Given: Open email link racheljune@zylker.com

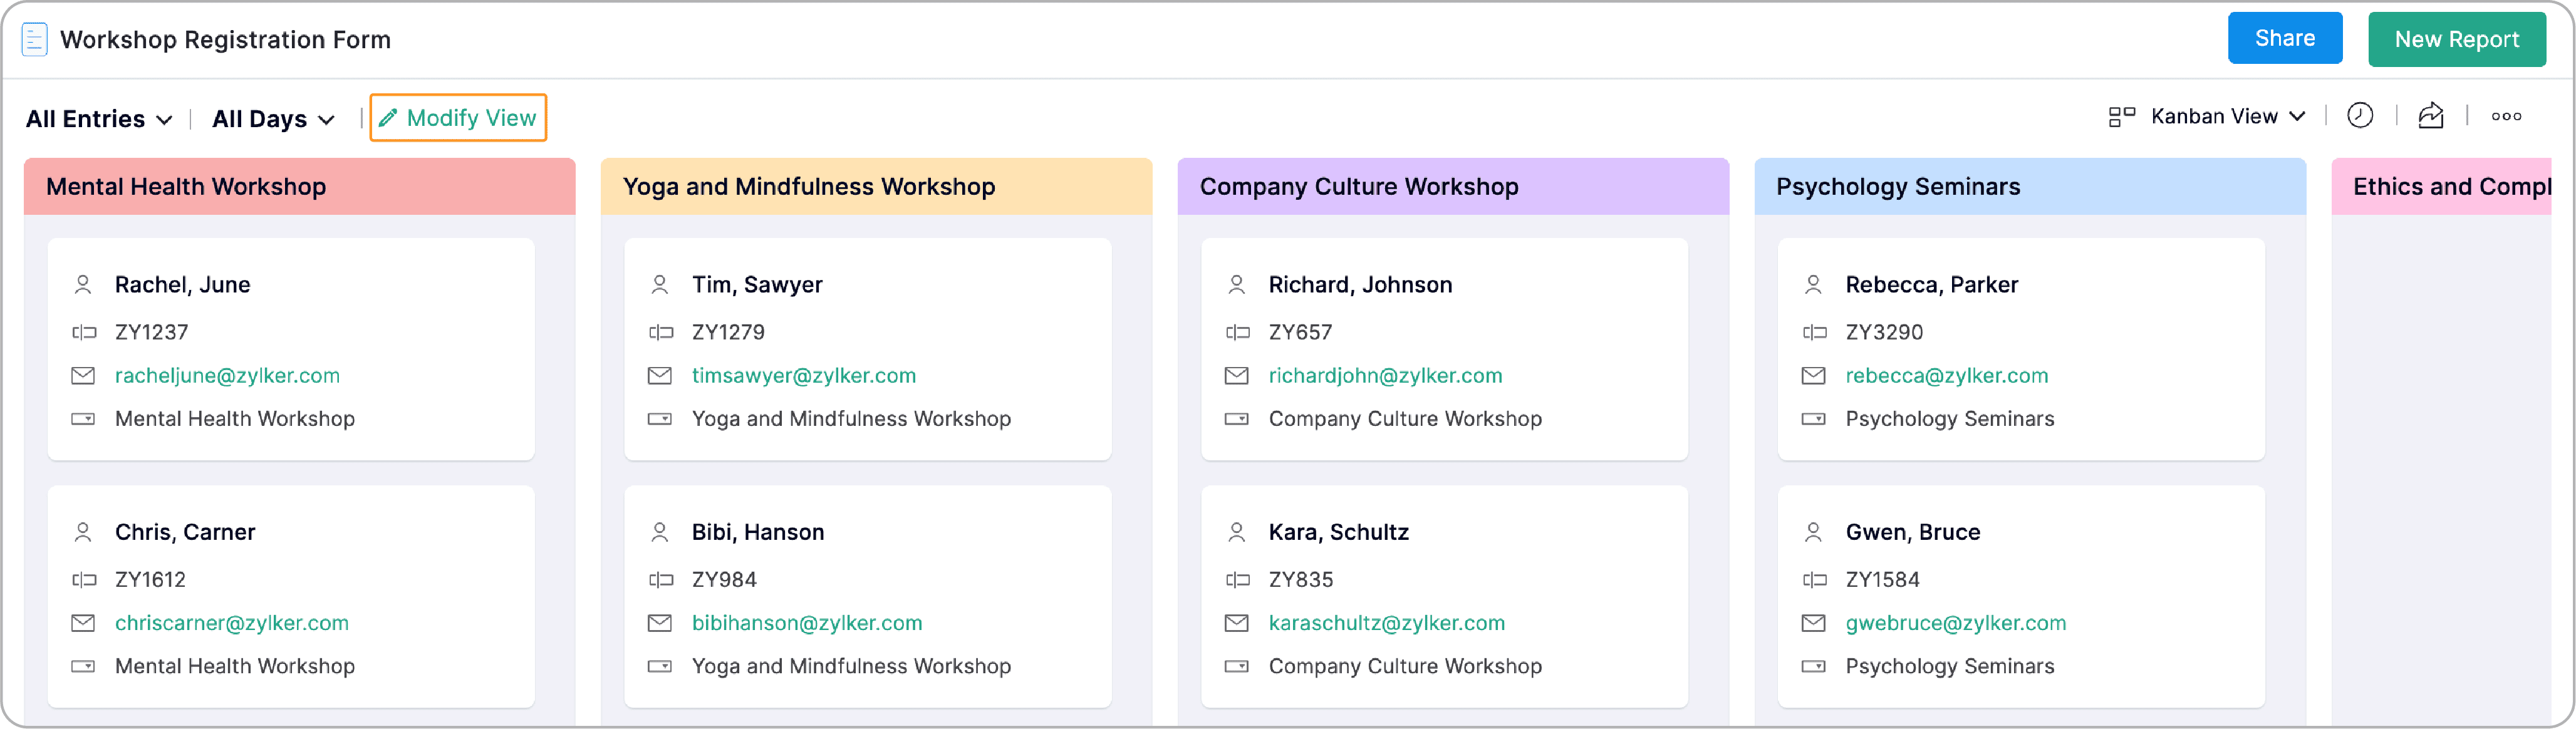Looking at the screenshot, I should [227, 376].
